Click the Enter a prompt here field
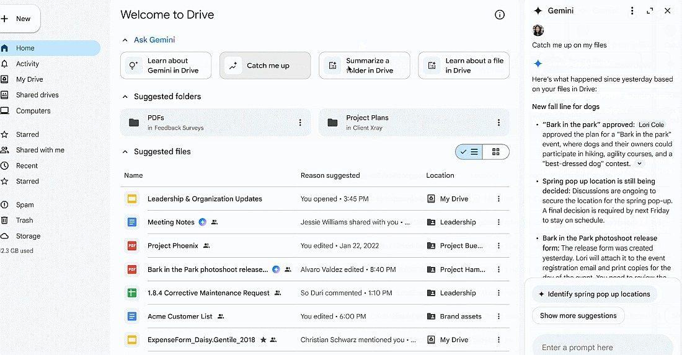Viewport: 682px width, 355px height. [603, 347]
